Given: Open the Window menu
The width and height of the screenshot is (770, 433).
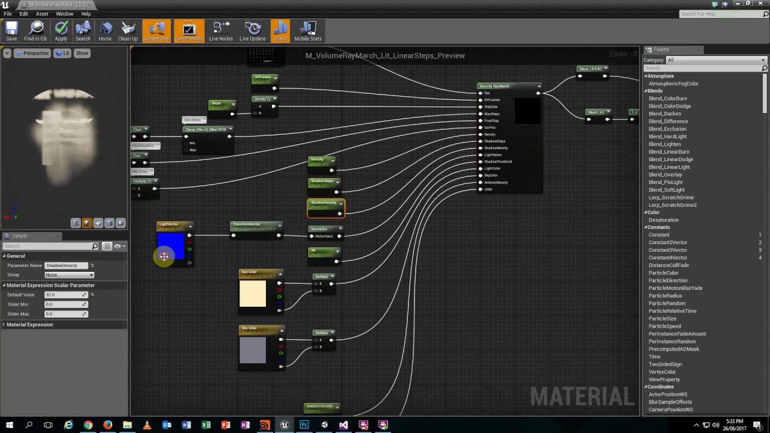Looking at the screenshot, I should pyautogui.click(x=64, y=14).
